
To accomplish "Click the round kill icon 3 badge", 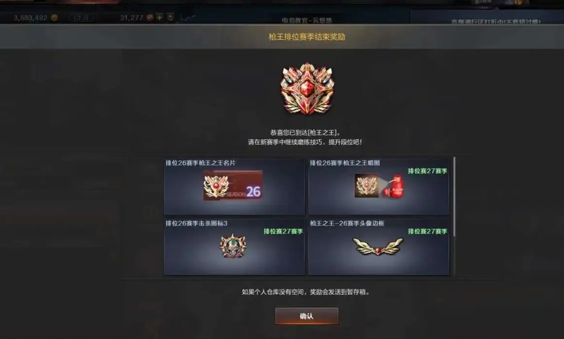I will pos(233,246).
